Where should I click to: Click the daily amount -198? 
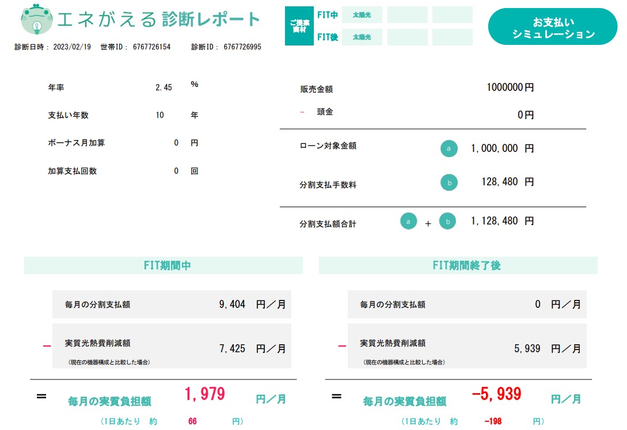pos(493,421)
